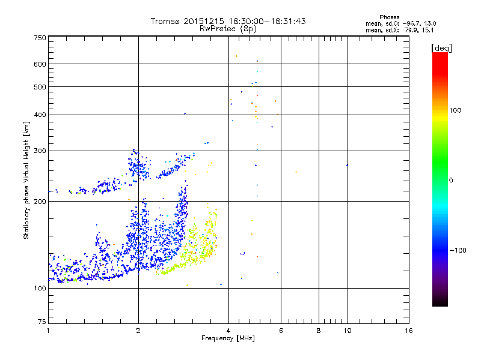Select the 'mean, sd,O: -96.7, 13.0' line
481x360 pixels.
click(400, 23)
